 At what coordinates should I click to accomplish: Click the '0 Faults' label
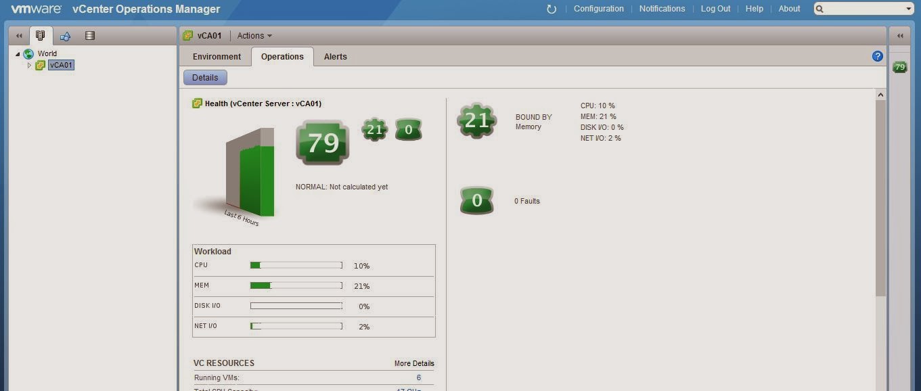coord(527,201)
